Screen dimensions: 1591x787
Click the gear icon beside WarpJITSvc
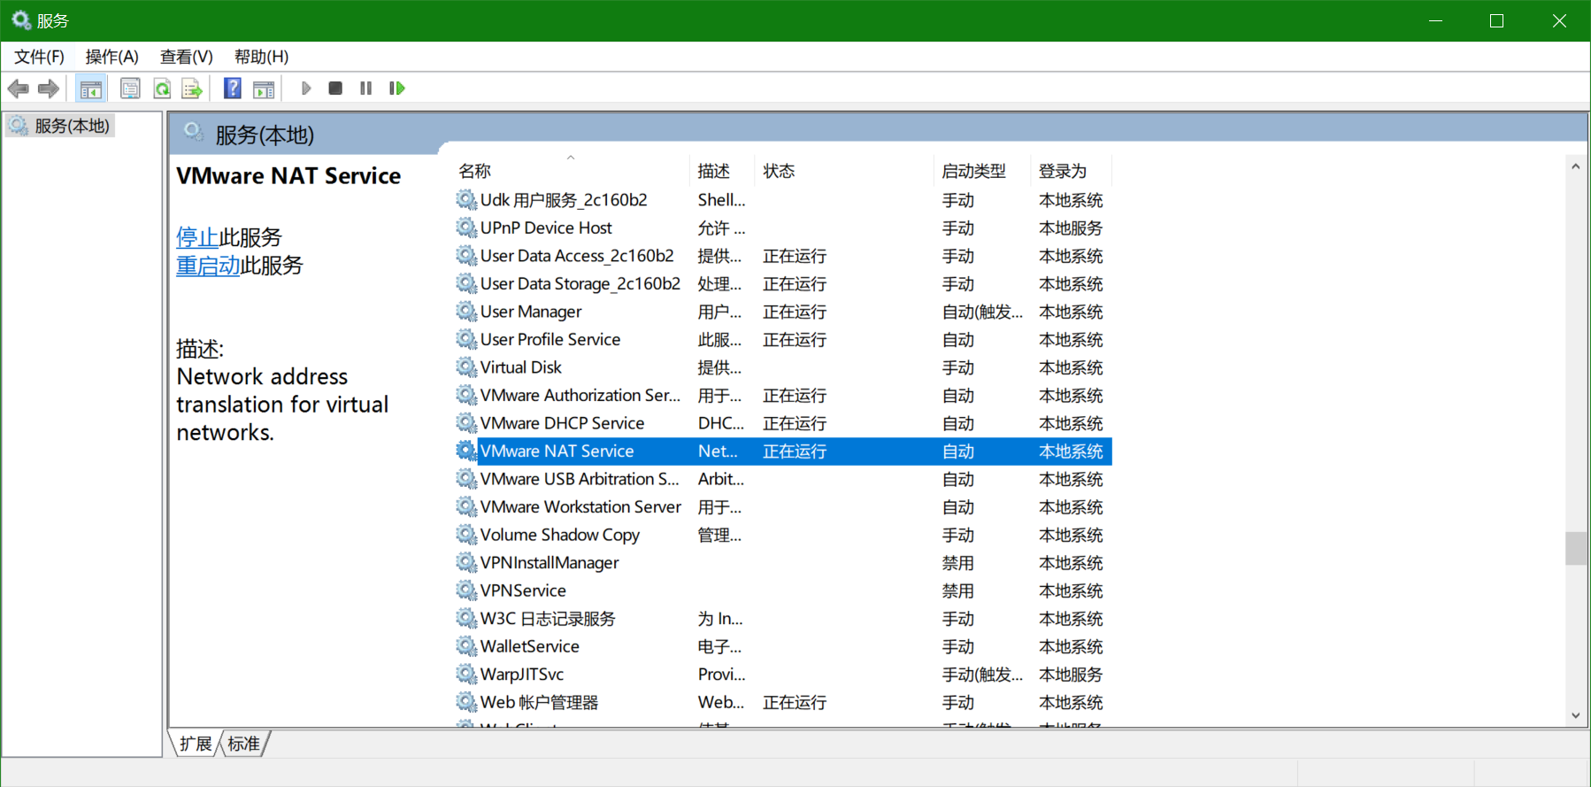click(x=466, y=675)
